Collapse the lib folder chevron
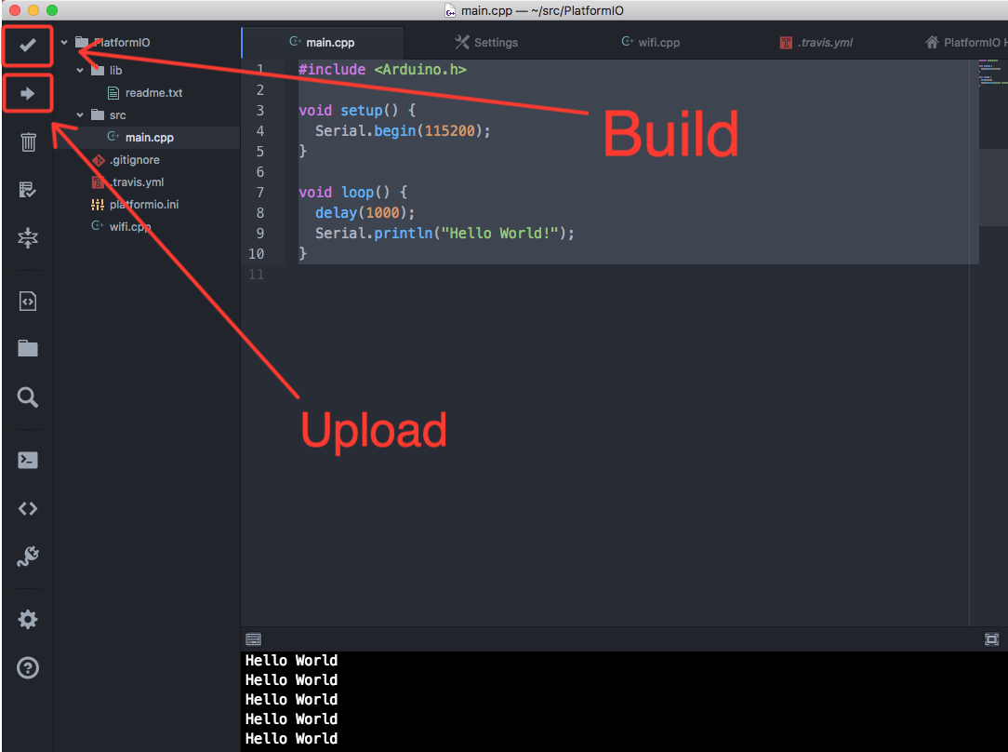The height and width of the screenshot is (752, 1008). (80, 71)
